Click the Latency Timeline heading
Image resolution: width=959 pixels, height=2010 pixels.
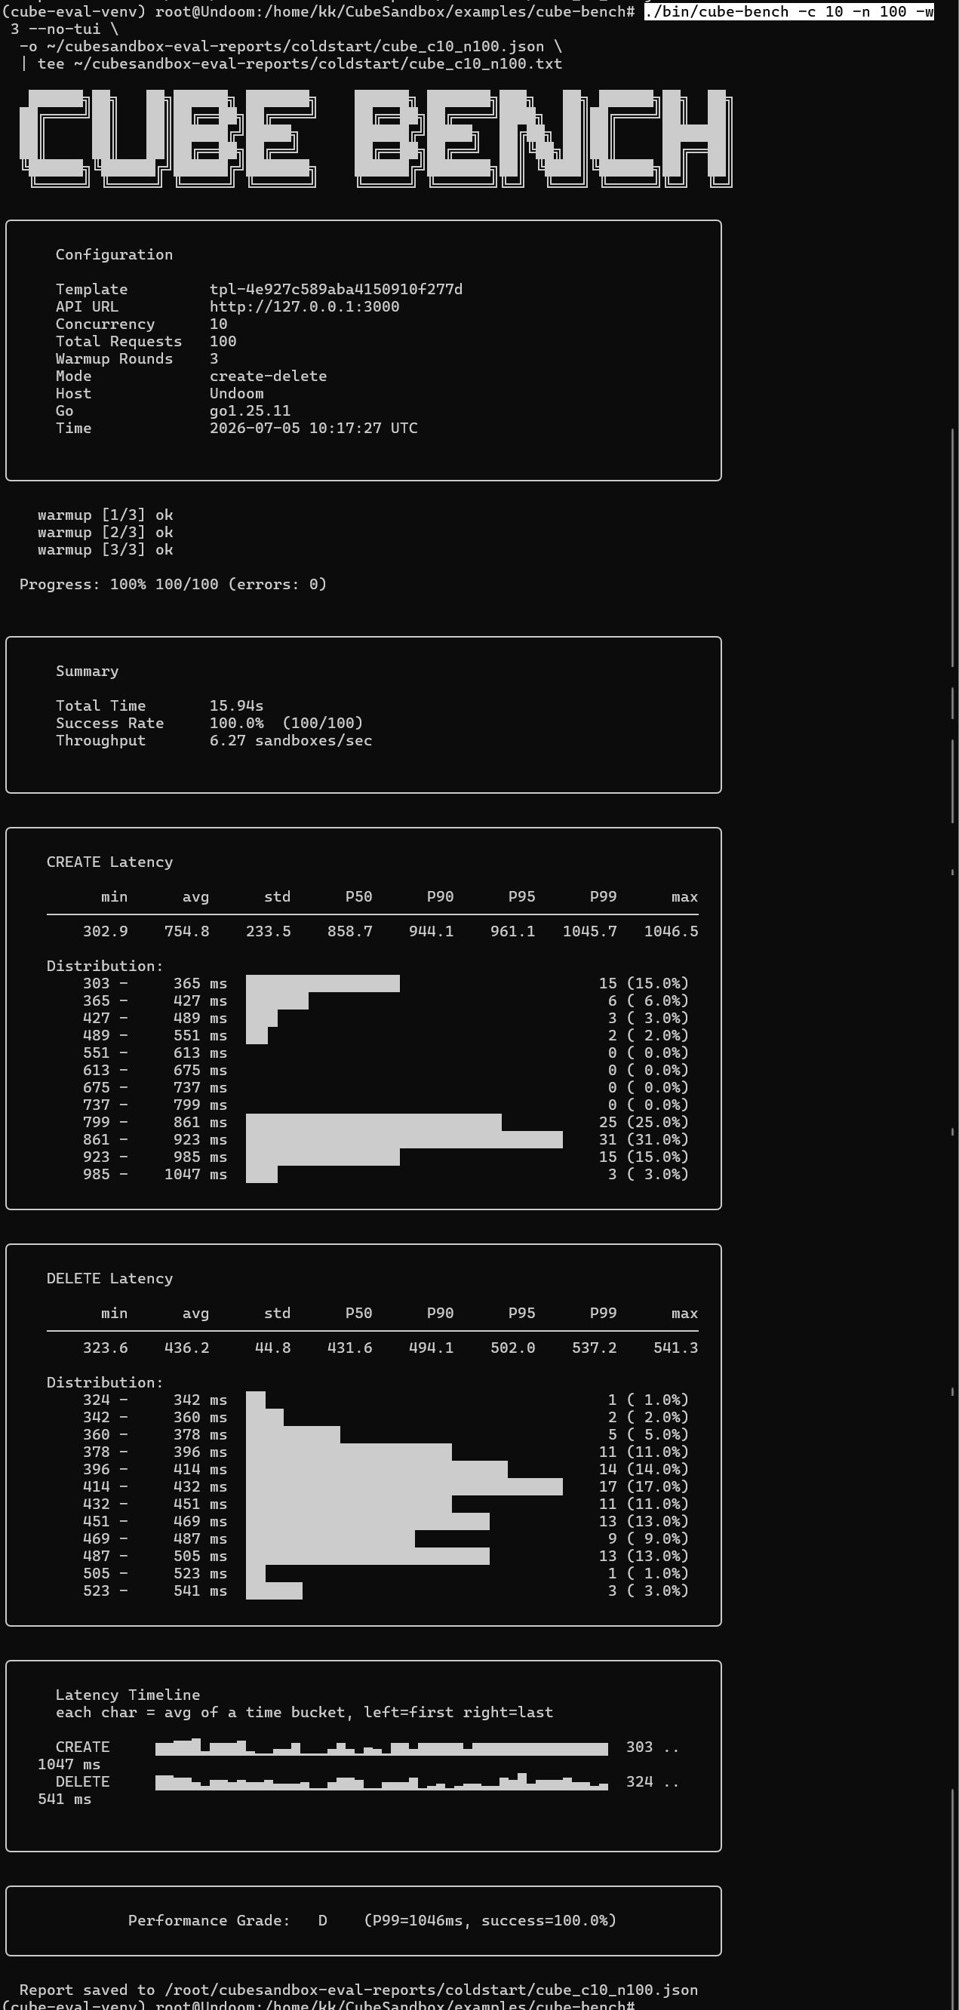[x=128, y=1695]
